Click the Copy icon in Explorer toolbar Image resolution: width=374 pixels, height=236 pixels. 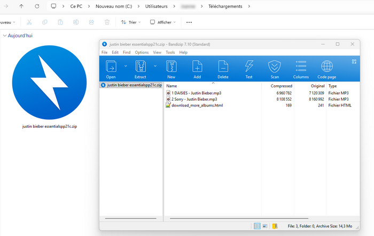[x=44, y=22]
